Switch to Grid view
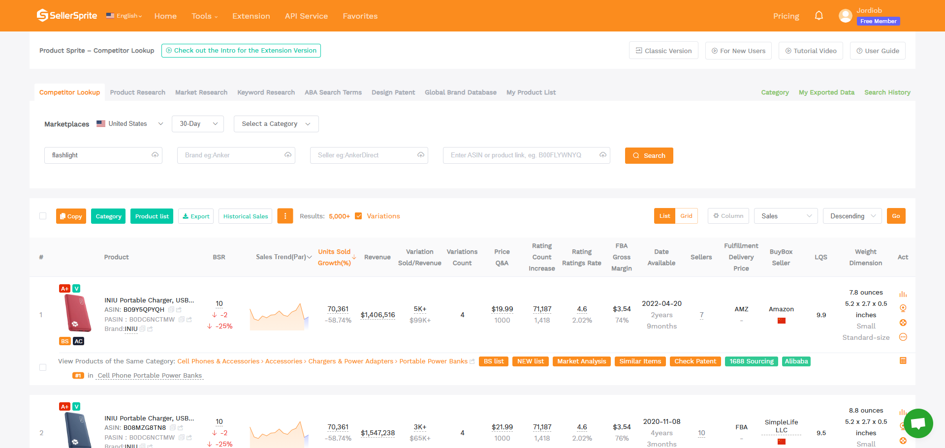The image size is (945, 448). pos(686,216)
